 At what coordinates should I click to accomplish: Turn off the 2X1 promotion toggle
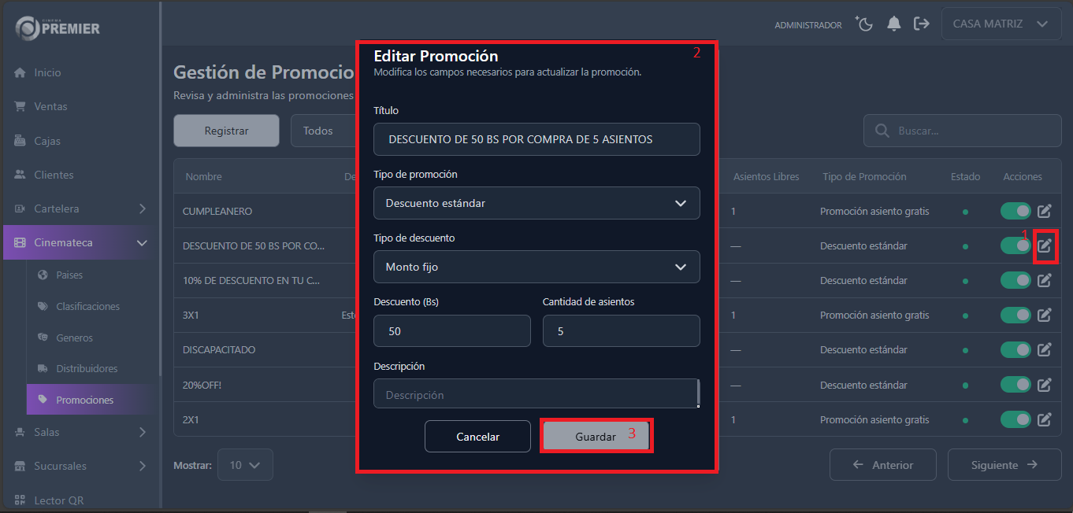(1015, 419)
